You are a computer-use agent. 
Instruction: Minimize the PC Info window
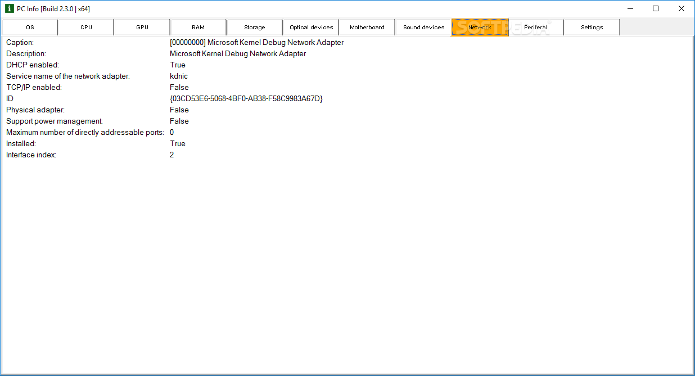click(x=630, y=8)
